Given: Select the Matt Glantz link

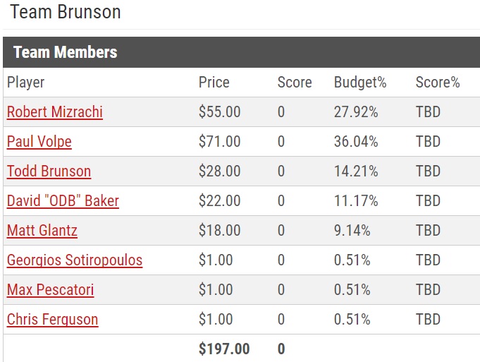Looking at the screenshot, I should tap(42, 231).
